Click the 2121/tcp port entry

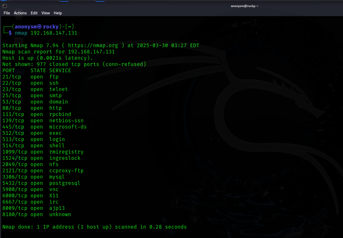(x=15, y=171)
